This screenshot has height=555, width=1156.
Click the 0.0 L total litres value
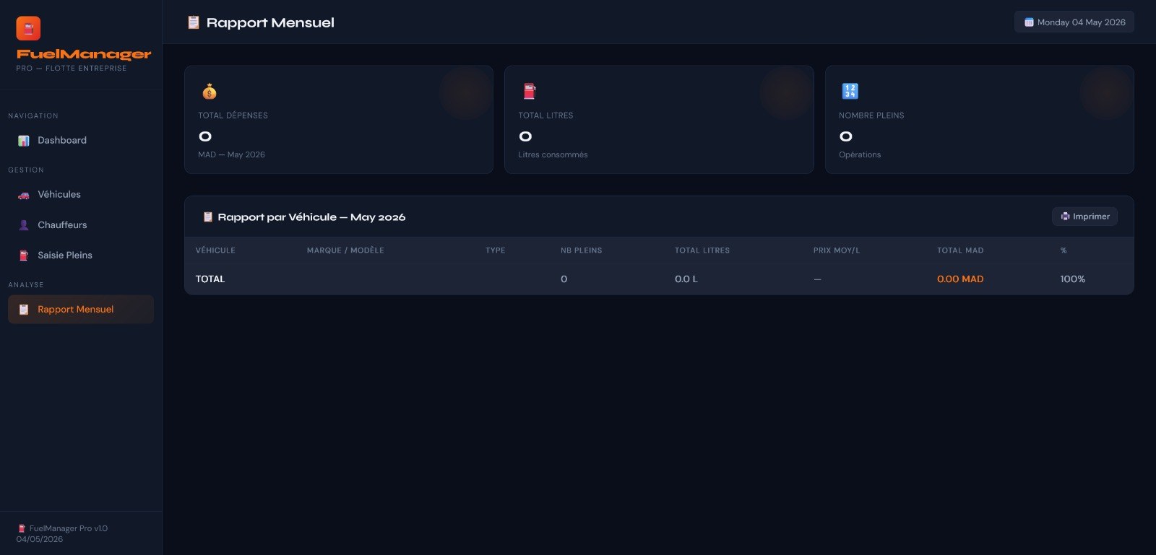point(686,279)
